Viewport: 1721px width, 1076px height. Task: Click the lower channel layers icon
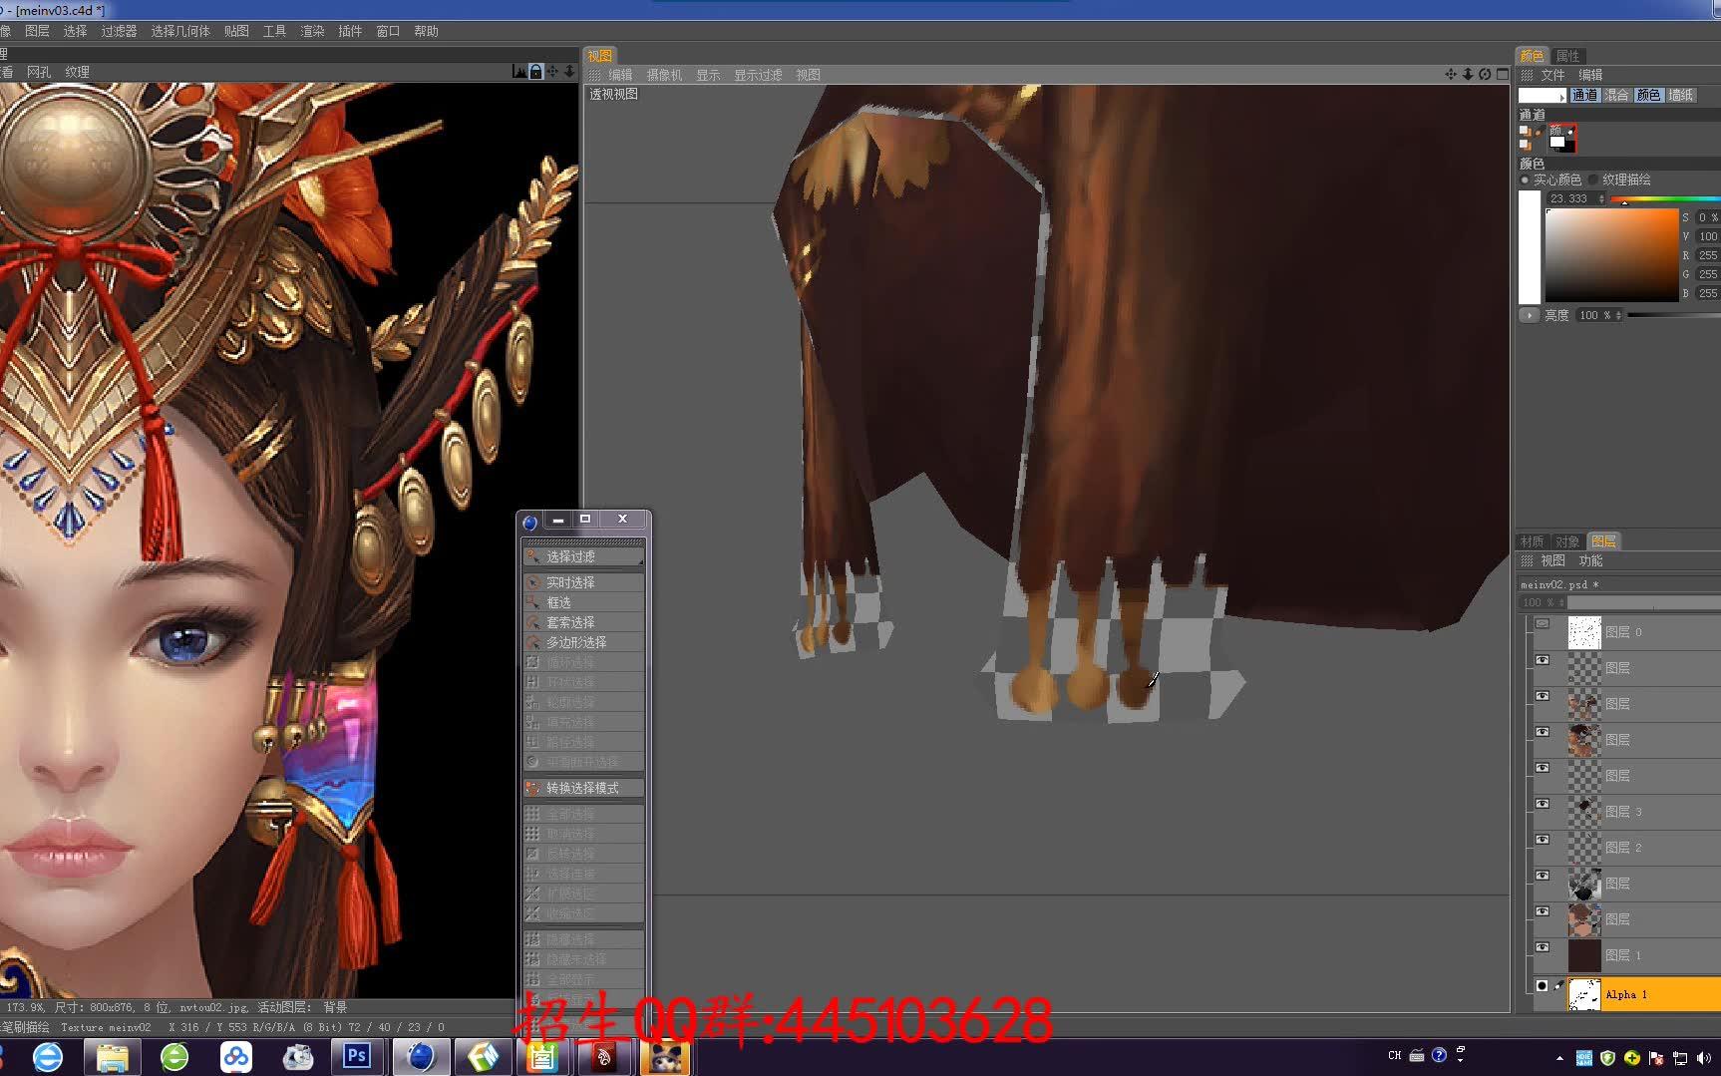(1526, 146)
